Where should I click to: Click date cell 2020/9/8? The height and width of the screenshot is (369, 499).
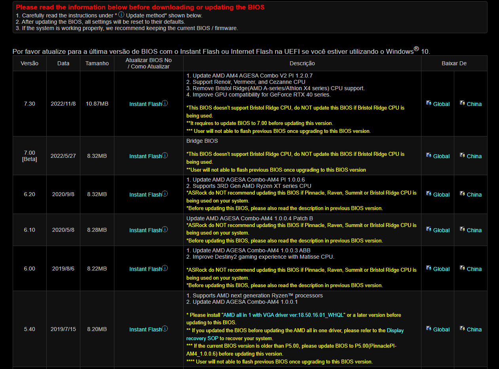[x=63, y=194]
